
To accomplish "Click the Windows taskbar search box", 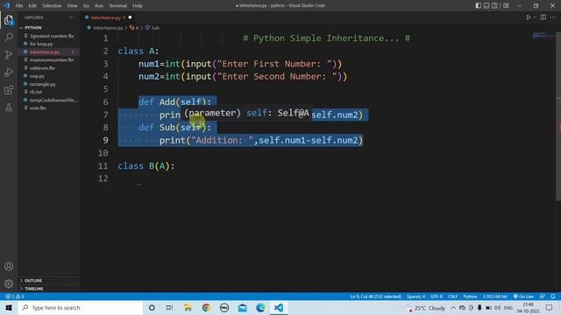I will tap(80, 307).
